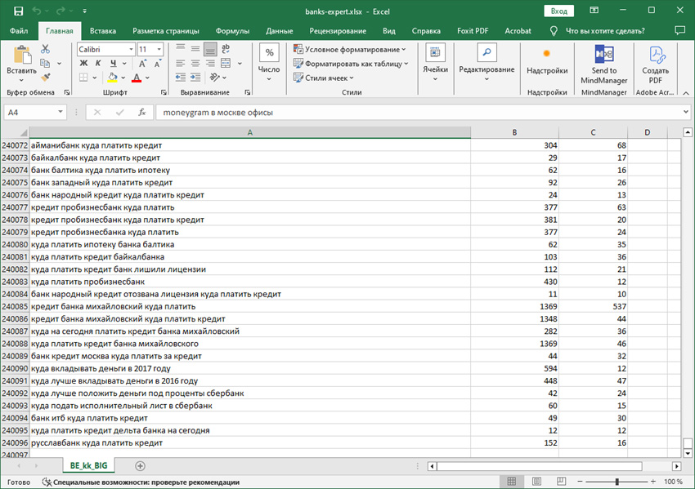This screenshot has width=695, height=489.
Task: Click the zoom slider handle
Action: [x=617, y=482]
